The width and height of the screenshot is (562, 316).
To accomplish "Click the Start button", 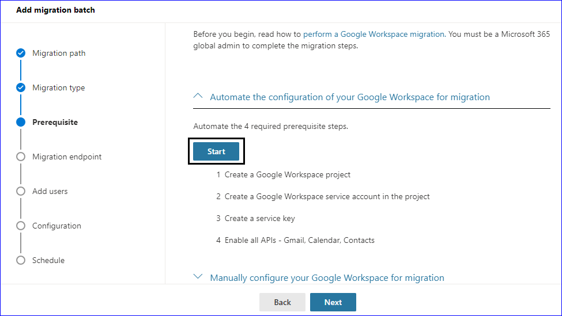I will pos(216,151).
